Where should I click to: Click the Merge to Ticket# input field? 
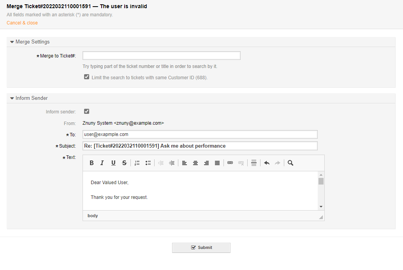[161, 56]
